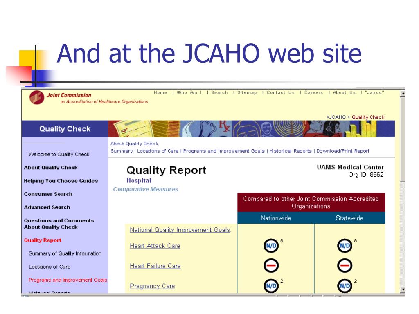The height and width of the screenshot is (314, 419).
Task: Open the Heart Attack Care link
Action: point(155,246)
